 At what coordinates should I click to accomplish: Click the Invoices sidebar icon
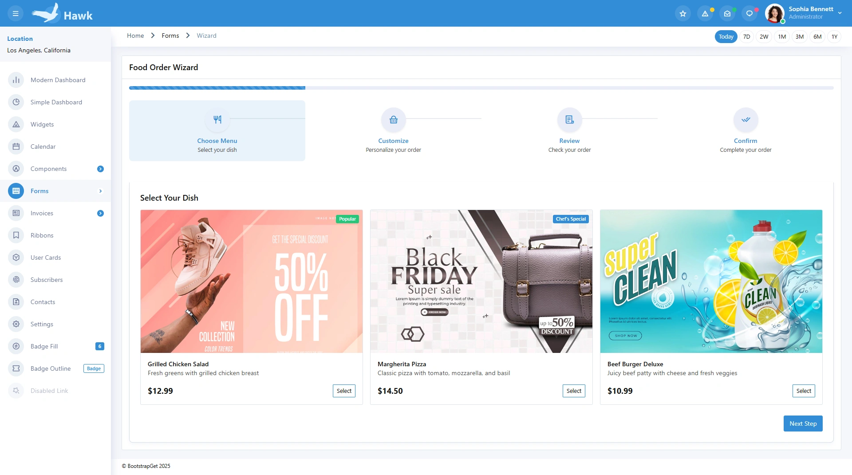pos(16,213)
